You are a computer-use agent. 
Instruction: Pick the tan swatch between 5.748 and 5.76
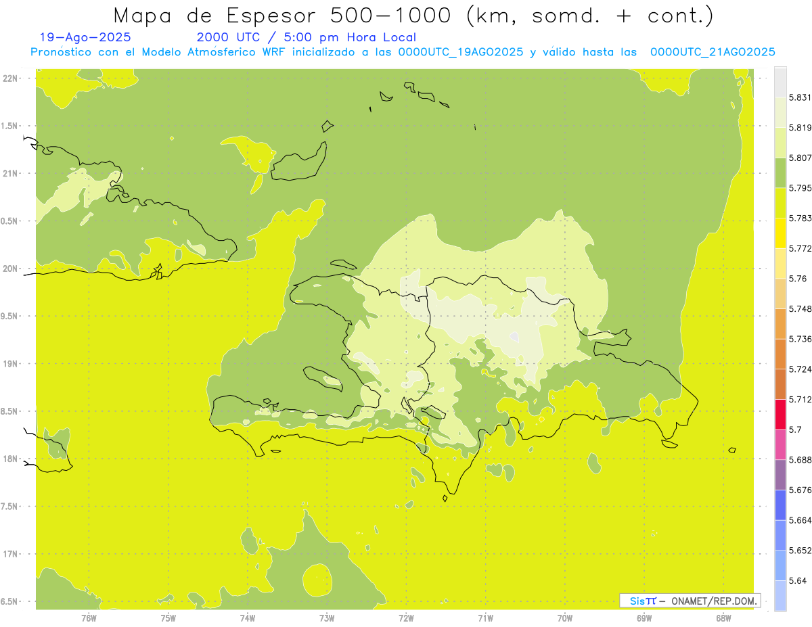pyautogui.click(x=780, y=294)
